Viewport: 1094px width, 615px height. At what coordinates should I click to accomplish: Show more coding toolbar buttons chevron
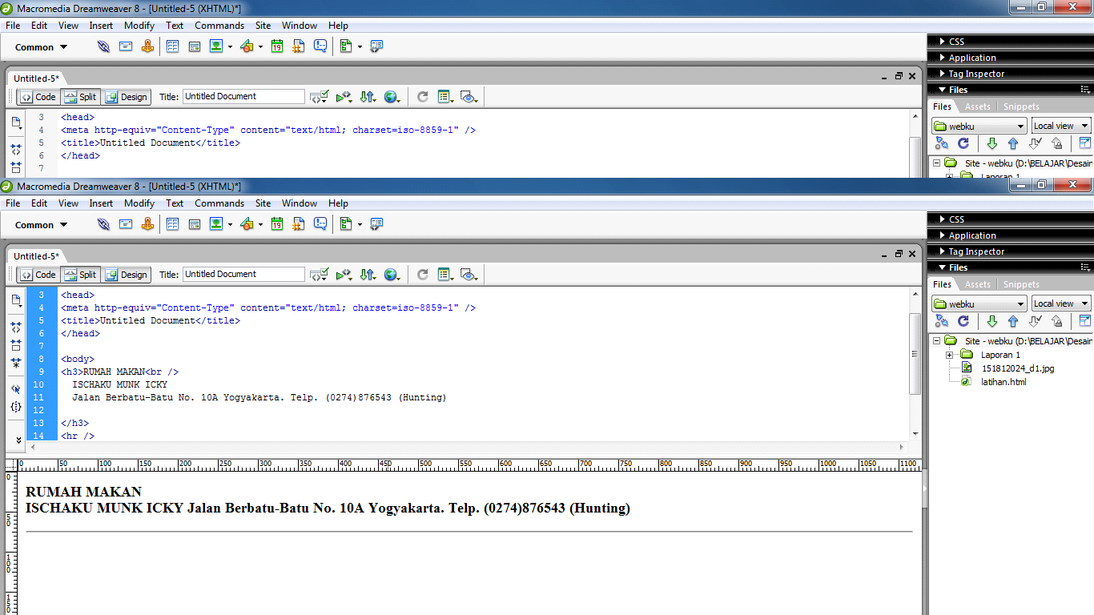pos(18,440)
